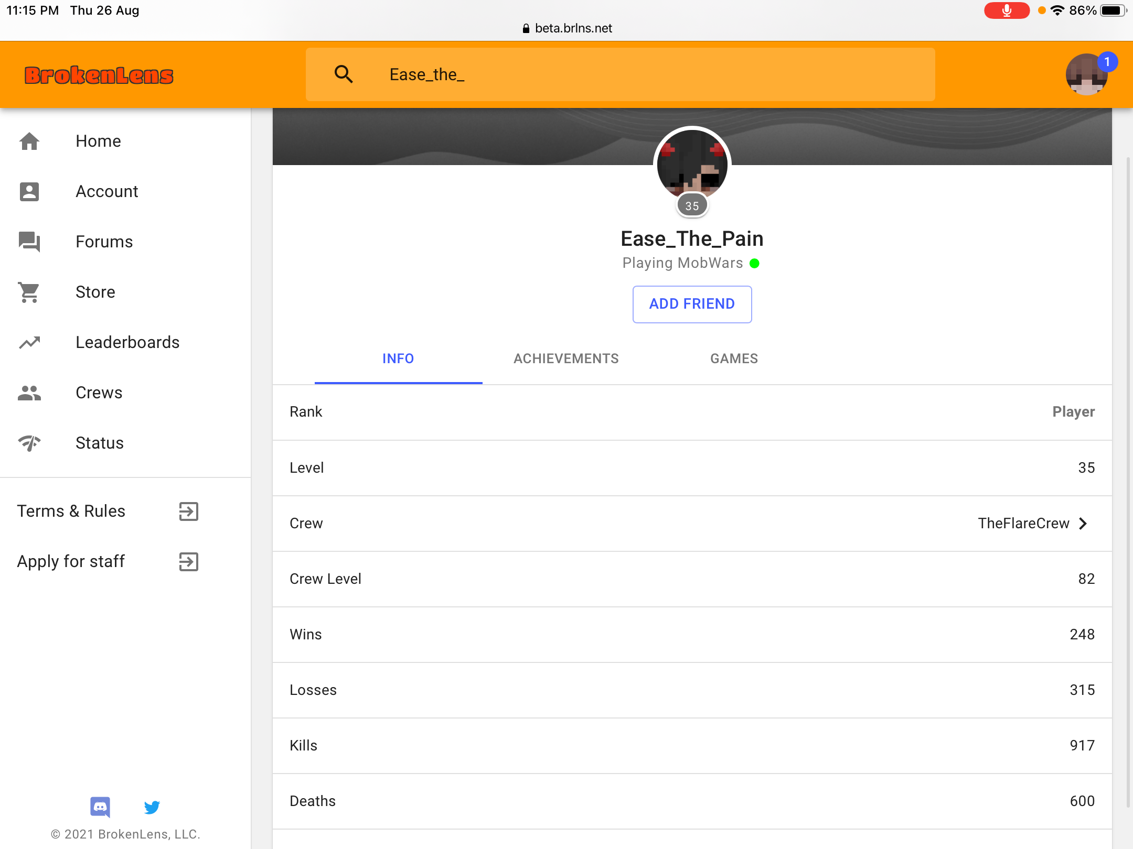Screen dimensions: 1133x849
Task: Tap the Wi-Fi icon in status bar
Action: [x=1057, y=10]
